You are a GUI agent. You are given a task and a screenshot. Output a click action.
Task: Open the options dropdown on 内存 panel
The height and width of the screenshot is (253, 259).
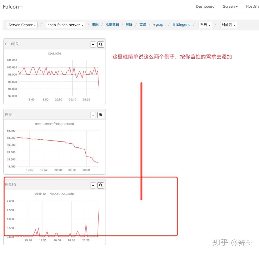tap(93, 115)
